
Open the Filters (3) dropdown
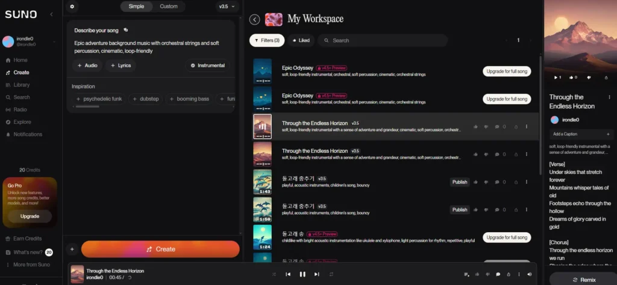coord(267,40)
